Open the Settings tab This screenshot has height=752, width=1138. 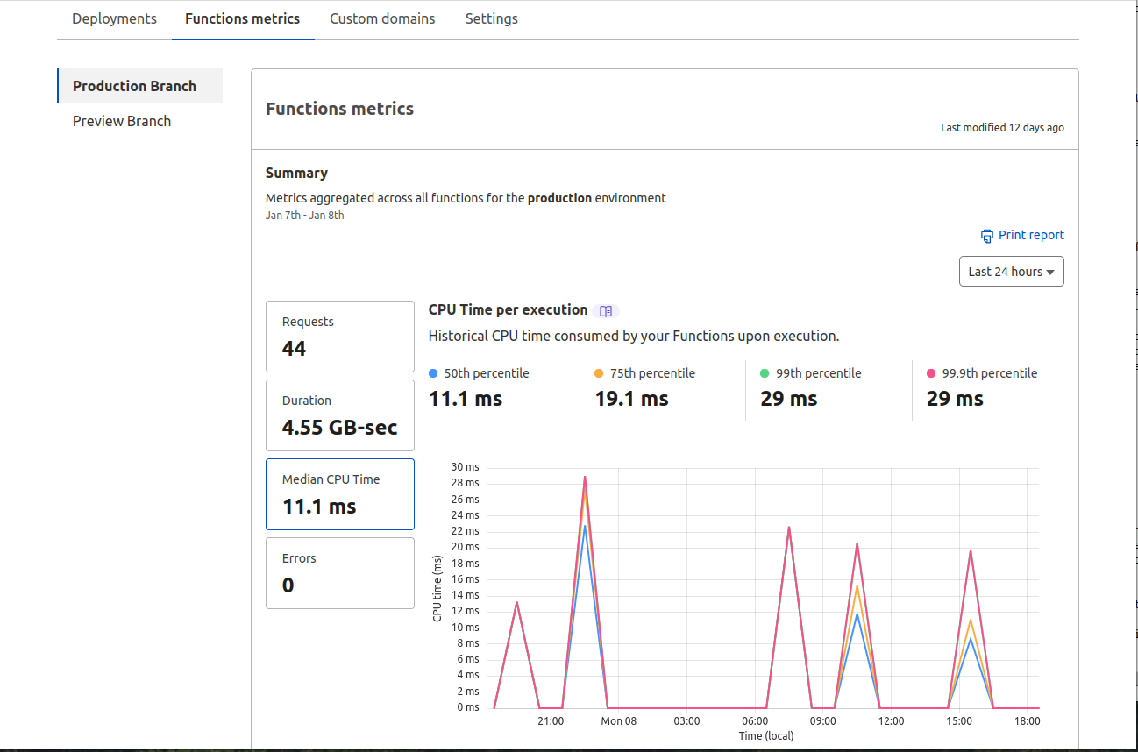point(491,18)
